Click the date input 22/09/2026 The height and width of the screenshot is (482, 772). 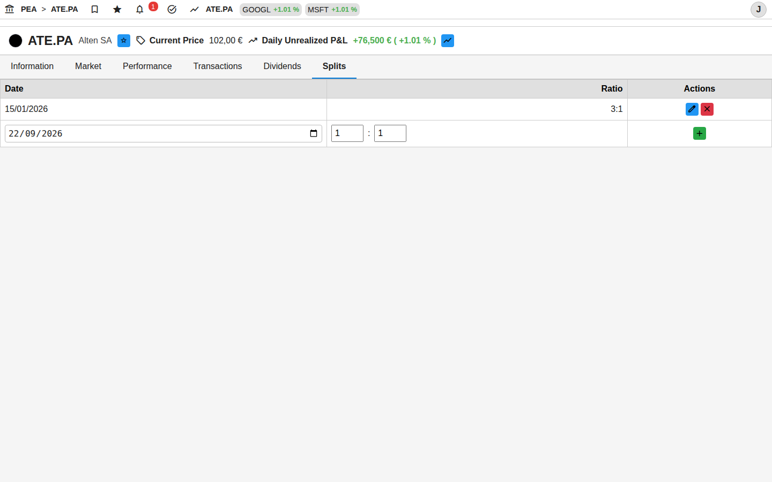point(164,133)
